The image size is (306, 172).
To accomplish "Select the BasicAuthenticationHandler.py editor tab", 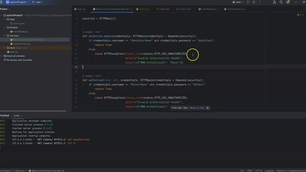I will [x=112, y=9].
